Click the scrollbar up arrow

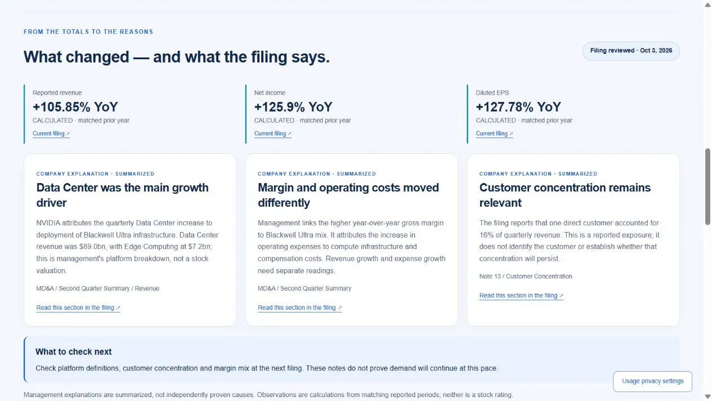click(x=707, y=4)
